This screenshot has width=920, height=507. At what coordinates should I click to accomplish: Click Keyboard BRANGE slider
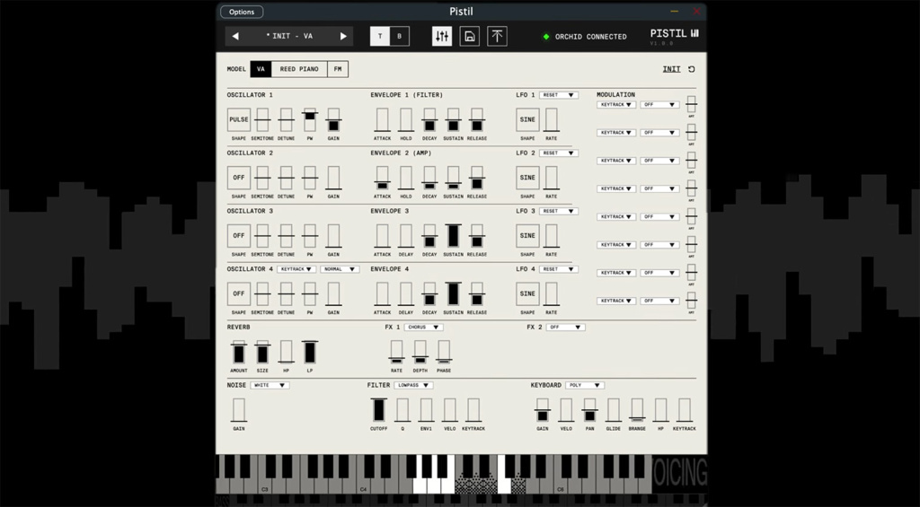tap(637, 410)
